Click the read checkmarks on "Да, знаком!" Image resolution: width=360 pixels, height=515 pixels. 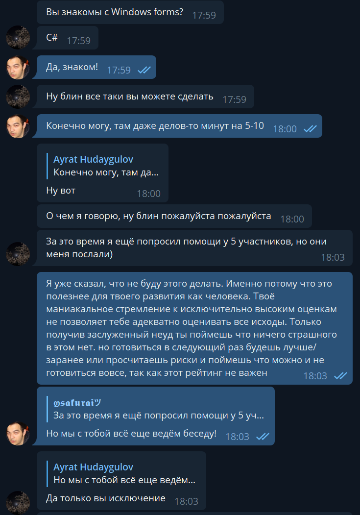(x=144, y=70)
